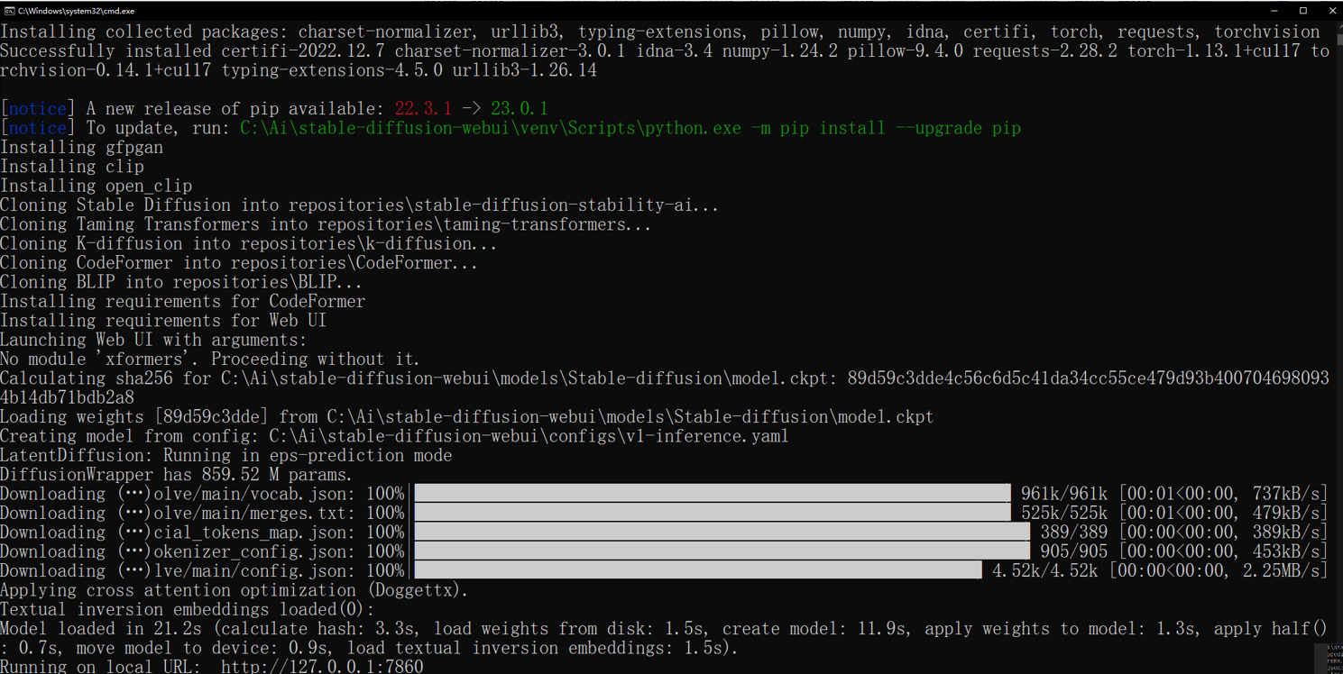1343x674 pixels.
Task: Click the C:\Windows\system32\cmd.exe title text
Action: (76, 11)
